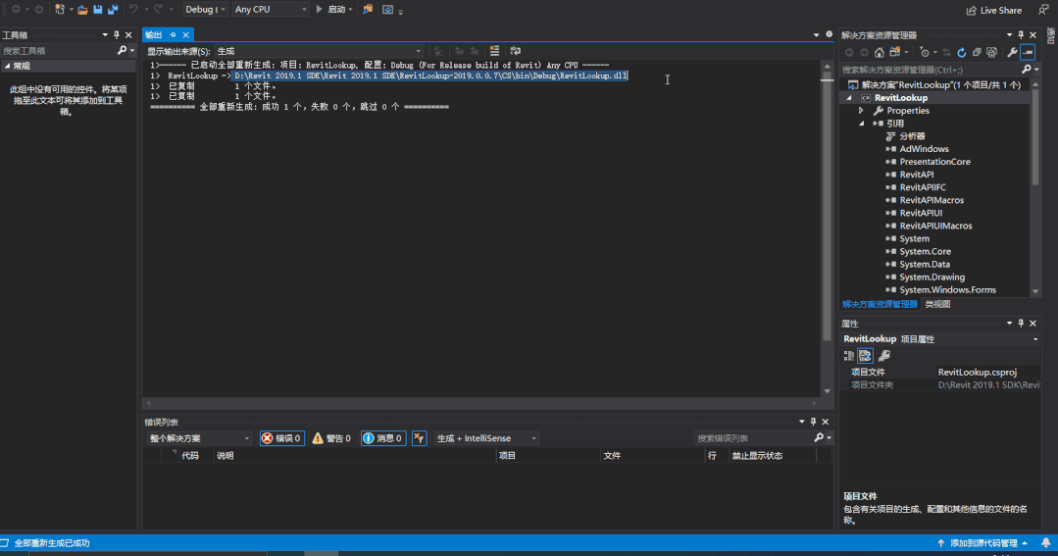
Task: Click the Home icon in Solution Explorer
Action: (x=880, y=52)
